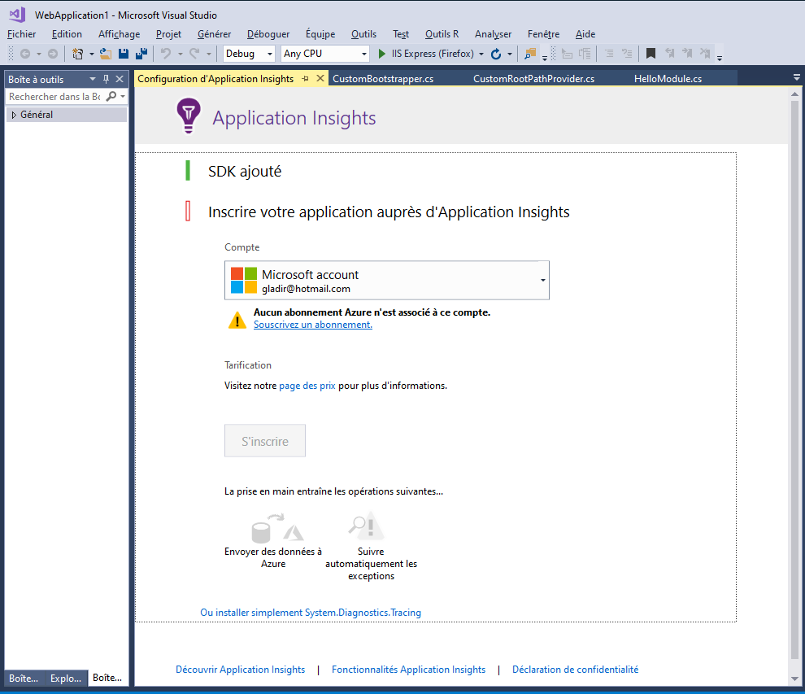805x694 pixels.
Task: Click the toolbox search input field
Action: coord(57,97)
